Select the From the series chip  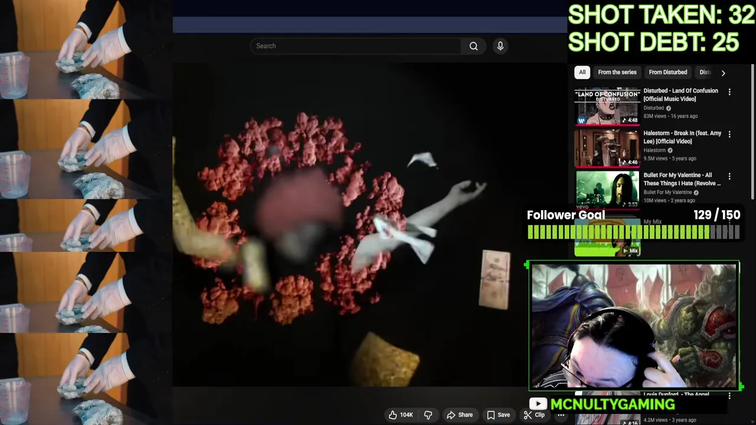pyautogui.click(x=617, y=72)
